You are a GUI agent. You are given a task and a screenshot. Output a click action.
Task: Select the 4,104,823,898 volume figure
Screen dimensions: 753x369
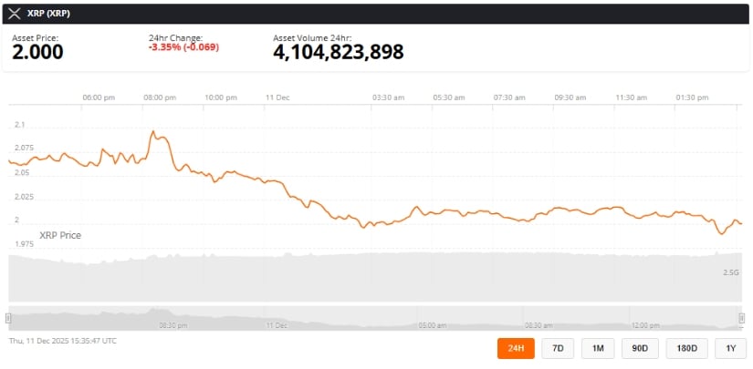coord(338,53)
